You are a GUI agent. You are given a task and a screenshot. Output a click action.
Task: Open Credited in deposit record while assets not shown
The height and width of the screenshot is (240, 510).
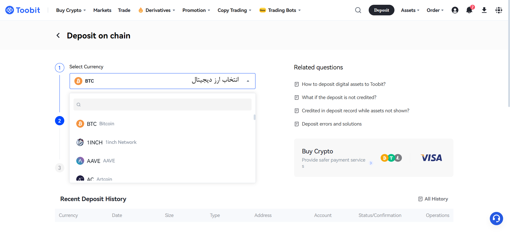coord(355,111)
